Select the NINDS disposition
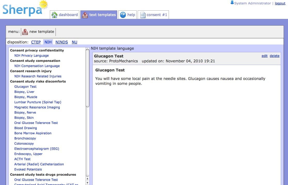The width and height of the screenshot is (288, 185). pos(61,42)
